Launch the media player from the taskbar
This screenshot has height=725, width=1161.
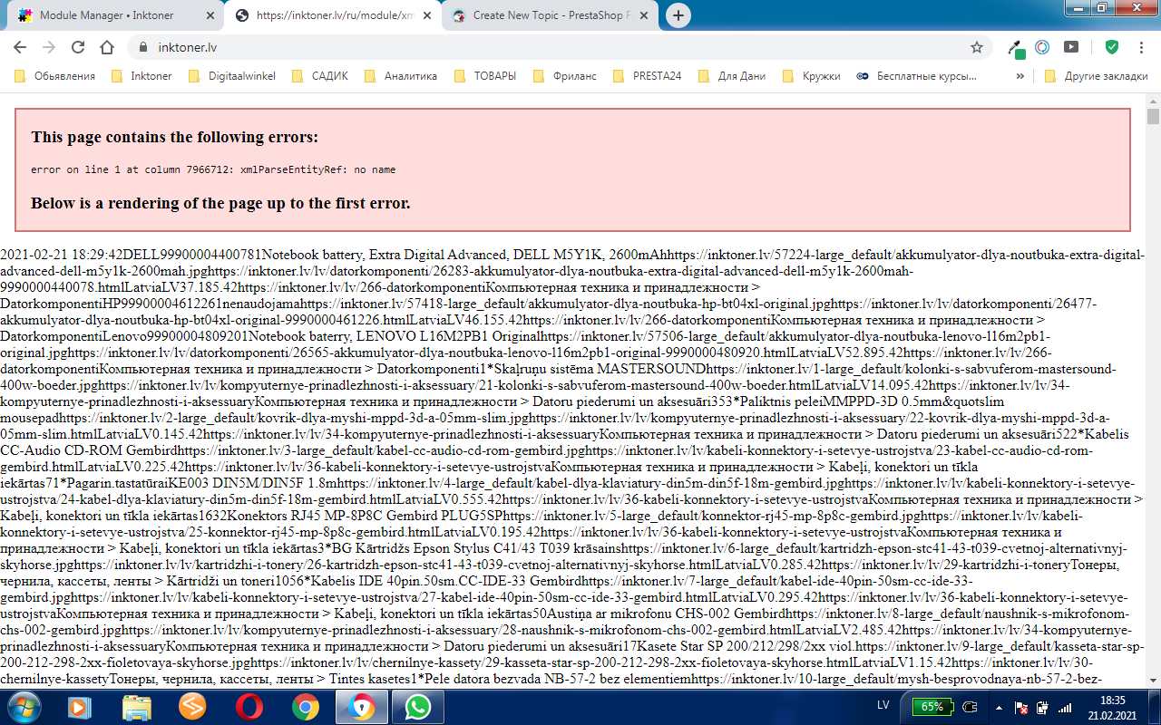tap(79, 706)
